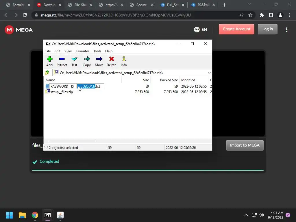Go up one folder level in 7-Zip
Image resolution: width=296 pixels, height=222 pixels.
click(47, 73)
